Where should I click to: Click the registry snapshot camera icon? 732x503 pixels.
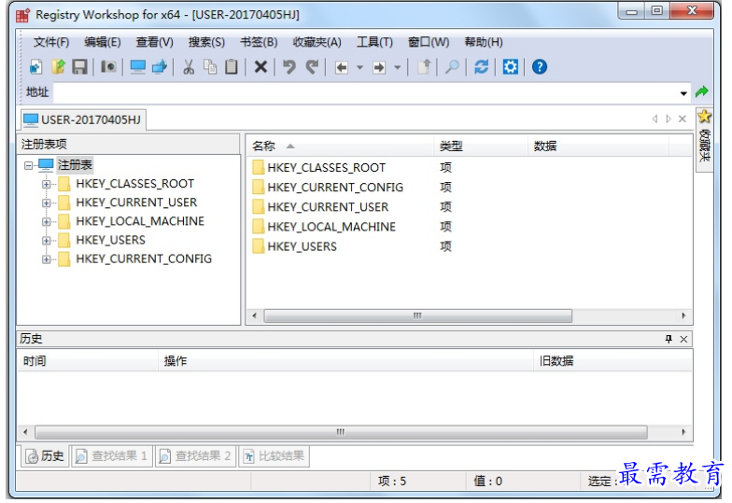click(x=108, y=67)
